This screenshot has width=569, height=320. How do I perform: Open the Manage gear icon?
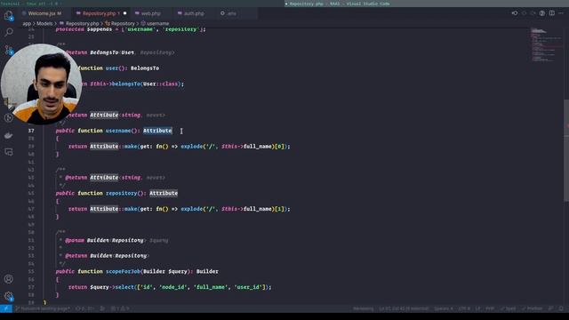[x=9, y=296]
